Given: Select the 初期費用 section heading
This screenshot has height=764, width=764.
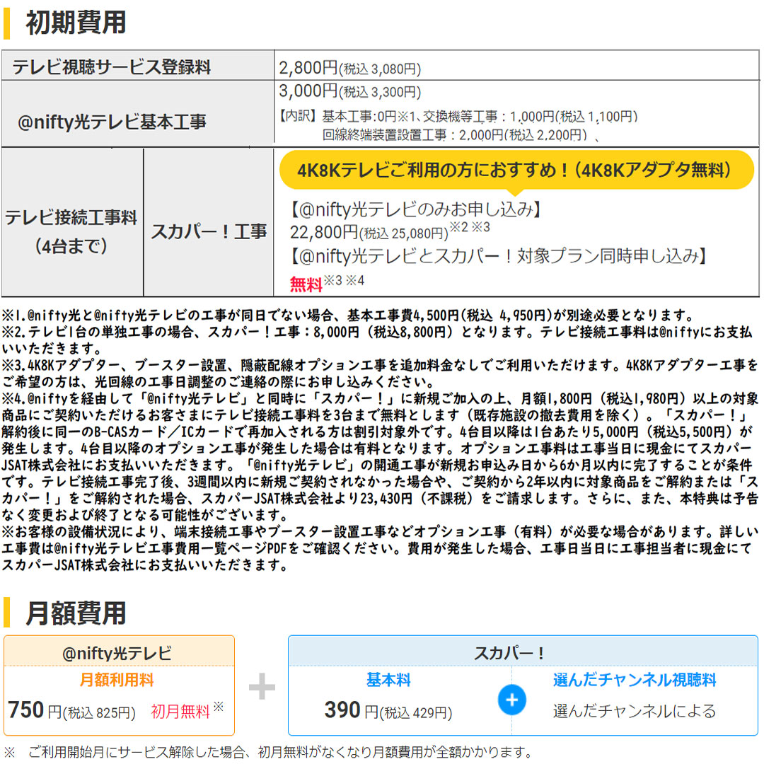Looking at the screenshot, I should coord(76,23).
